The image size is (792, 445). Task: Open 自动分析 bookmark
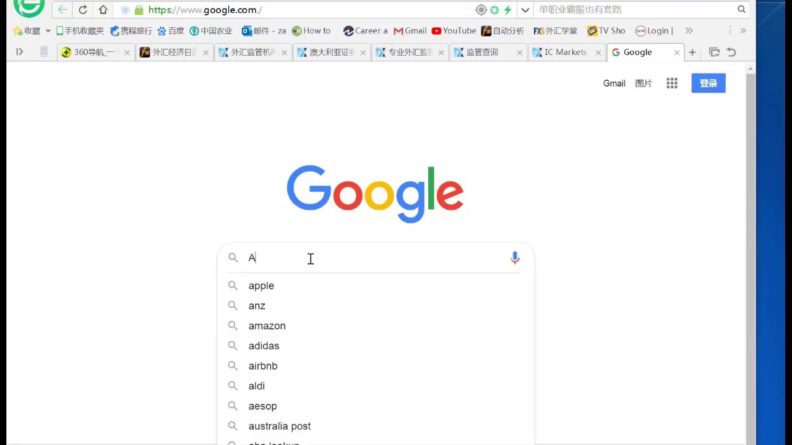click(x=502, y=31)
